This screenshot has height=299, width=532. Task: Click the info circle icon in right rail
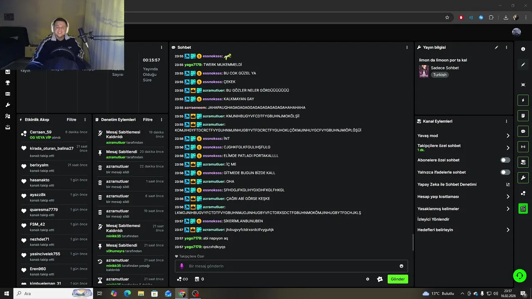(523, 49)
